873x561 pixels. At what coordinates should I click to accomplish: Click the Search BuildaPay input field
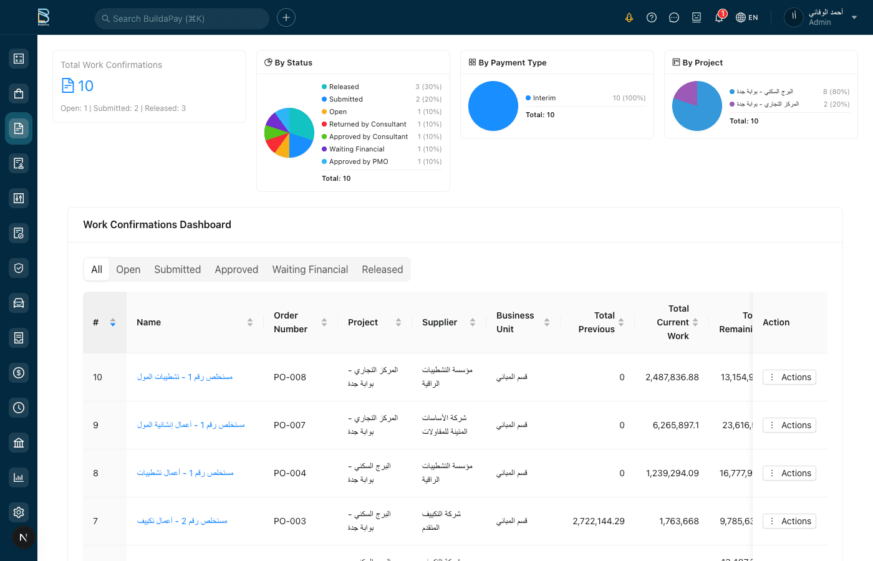pyautogui.click(x=181, y=19)
